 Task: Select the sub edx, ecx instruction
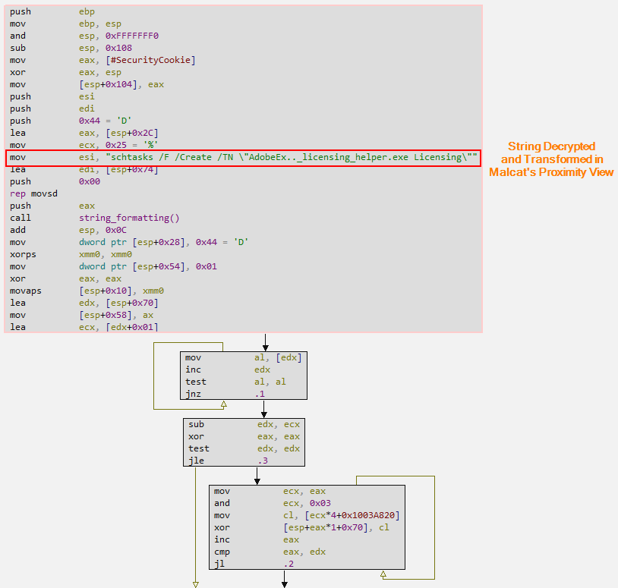tap(243, 424)
